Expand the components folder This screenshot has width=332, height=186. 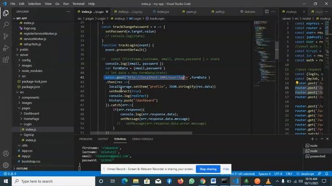click(43, 98)
